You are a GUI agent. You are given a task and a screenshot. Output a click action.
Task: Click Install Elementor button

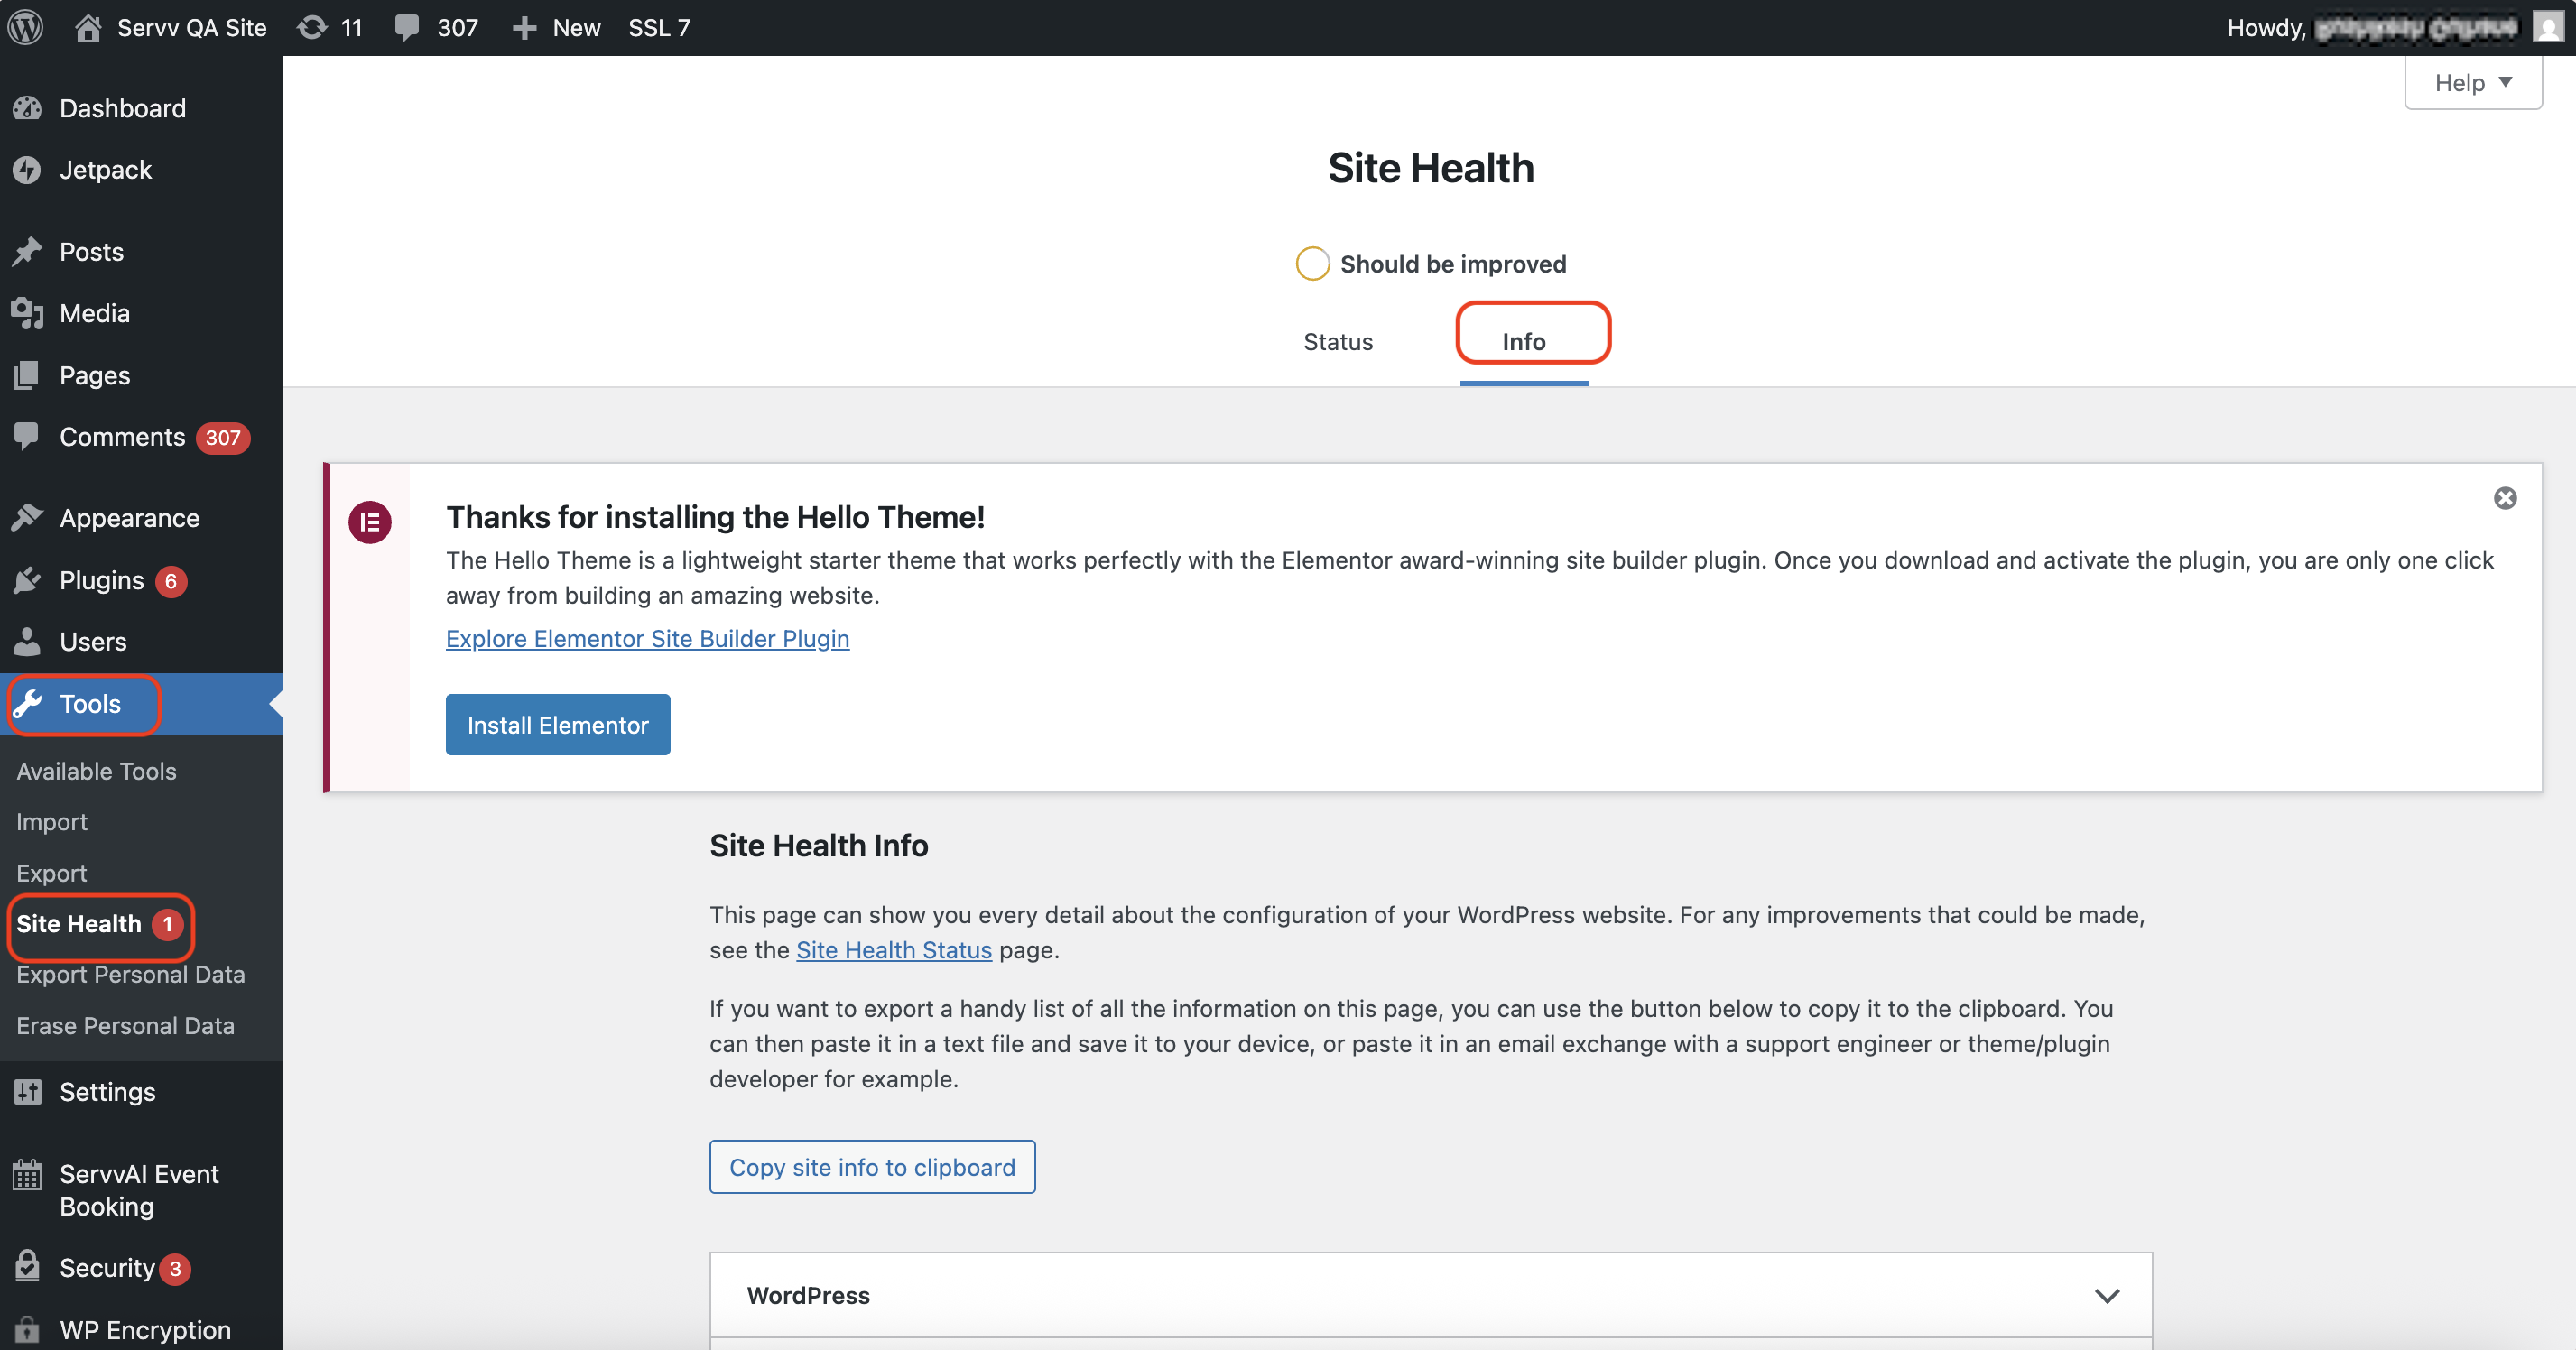(x=557, y=725)
